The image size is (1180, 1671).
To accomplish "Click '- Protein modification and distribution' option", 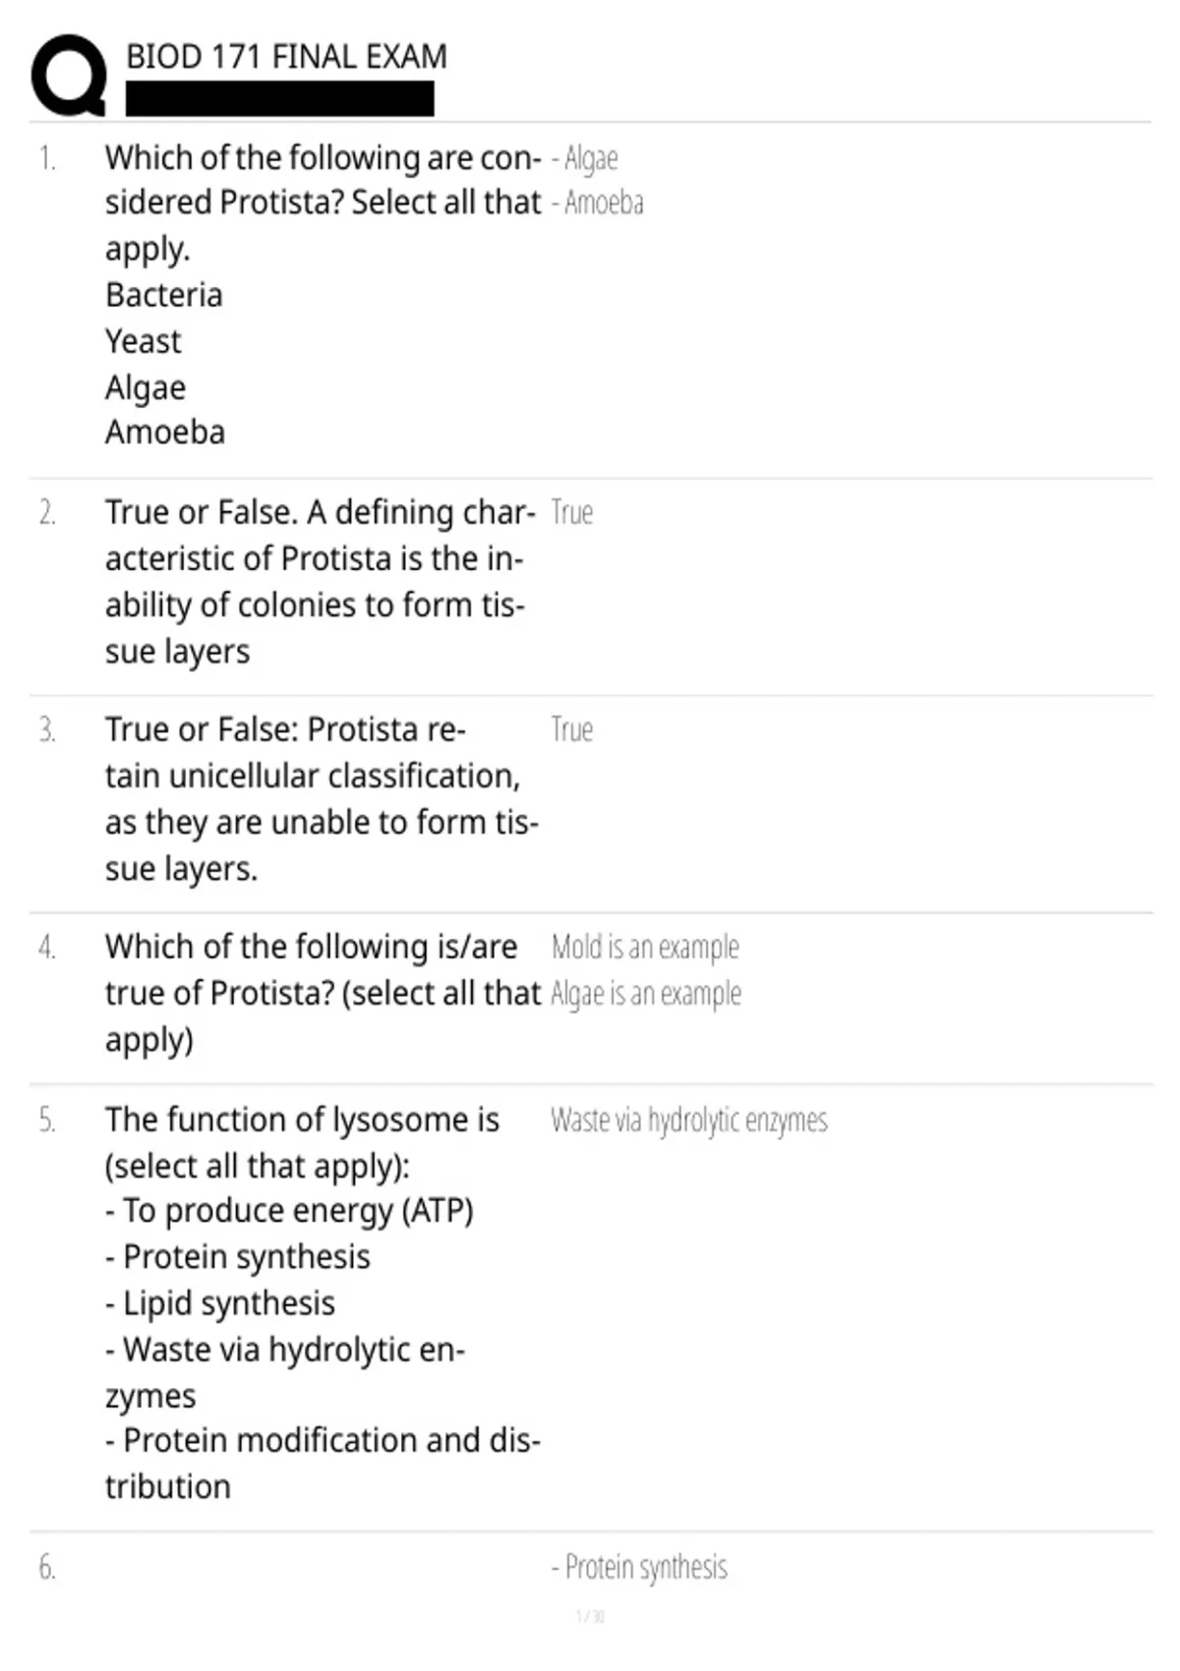I will (324, 1464).
